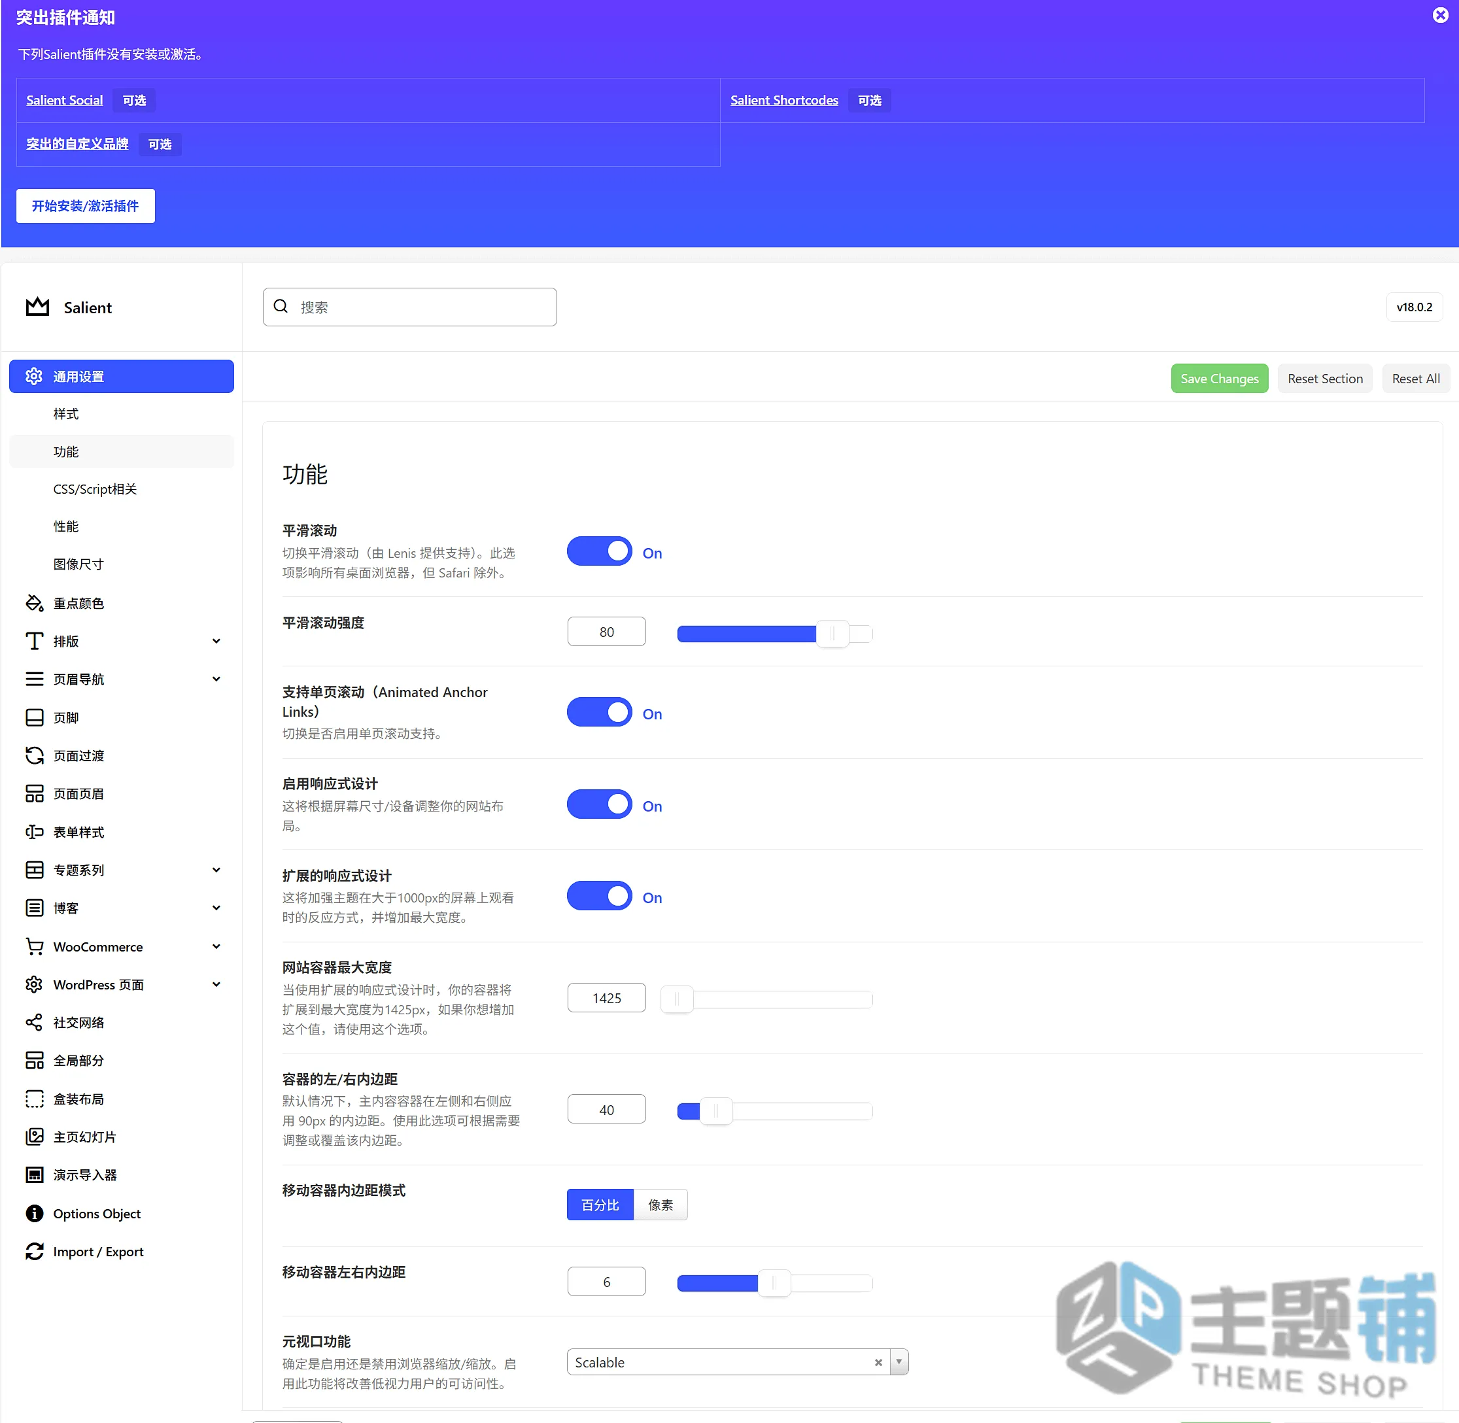Expand the 博客 menu chevron
Image resolution: width=1459 pixels, height=1423 pixels.
coord(216,908)
